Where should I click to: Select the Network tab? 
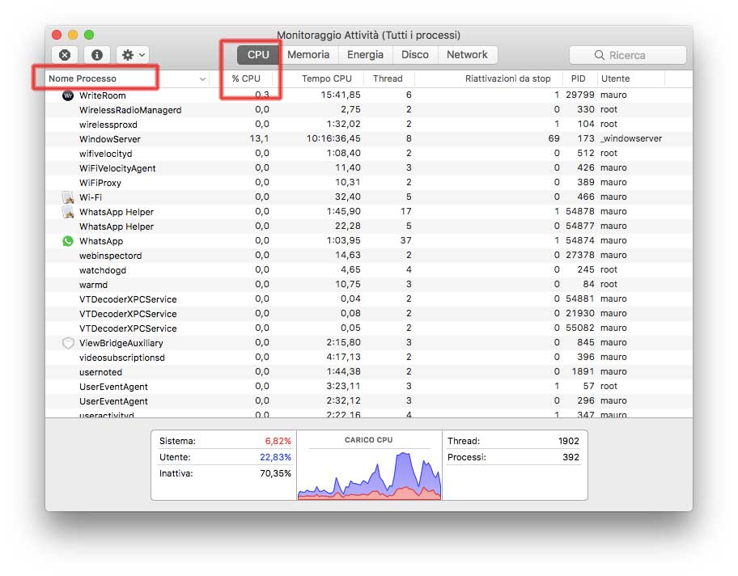pyautogui.click(x=467, y=54)
